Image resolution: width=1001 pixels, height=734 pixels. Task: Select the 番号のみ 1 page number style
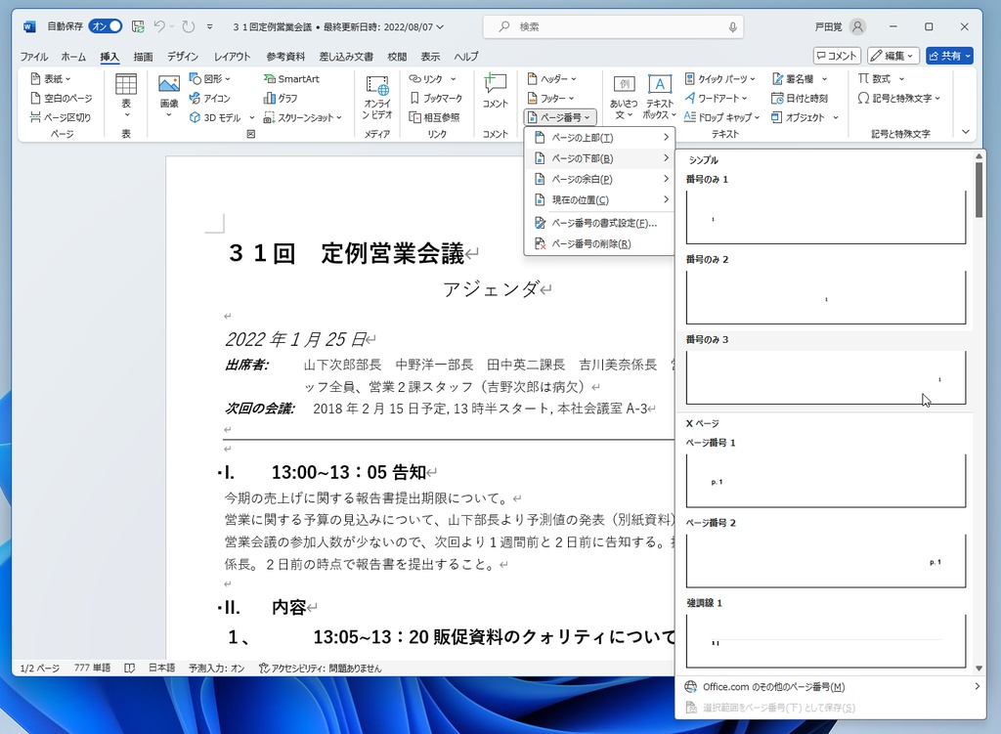(x=825, y=217)
